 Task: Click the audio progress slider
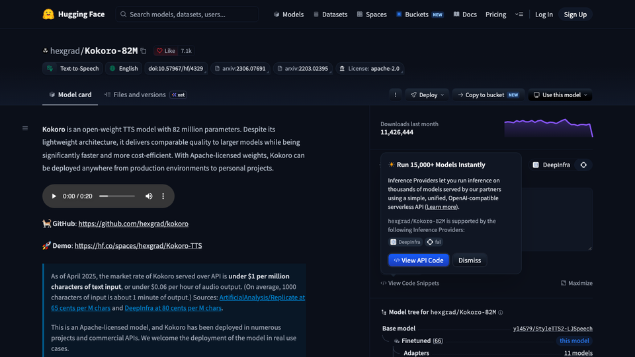(x=117, y=196)
